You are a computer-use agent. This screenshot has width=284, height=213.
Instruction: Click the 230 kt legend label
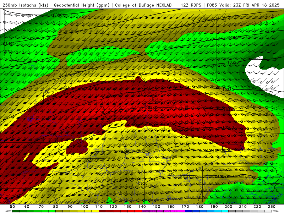pyautogui.click(x=272, y=207)
